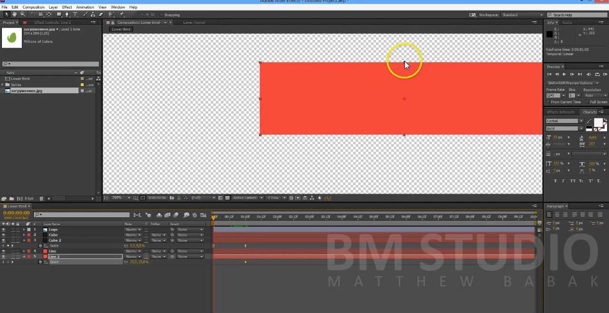
Task: Toggle visibility of the Line layer
Action: click(x=3, y=251)
